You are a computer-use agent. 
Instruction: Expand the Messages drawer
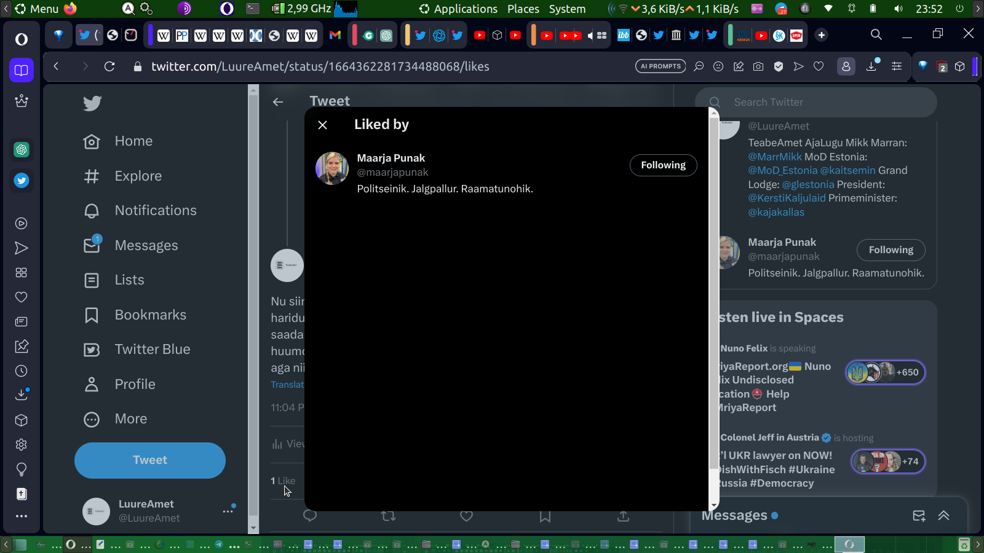click(x=943, y=516)
